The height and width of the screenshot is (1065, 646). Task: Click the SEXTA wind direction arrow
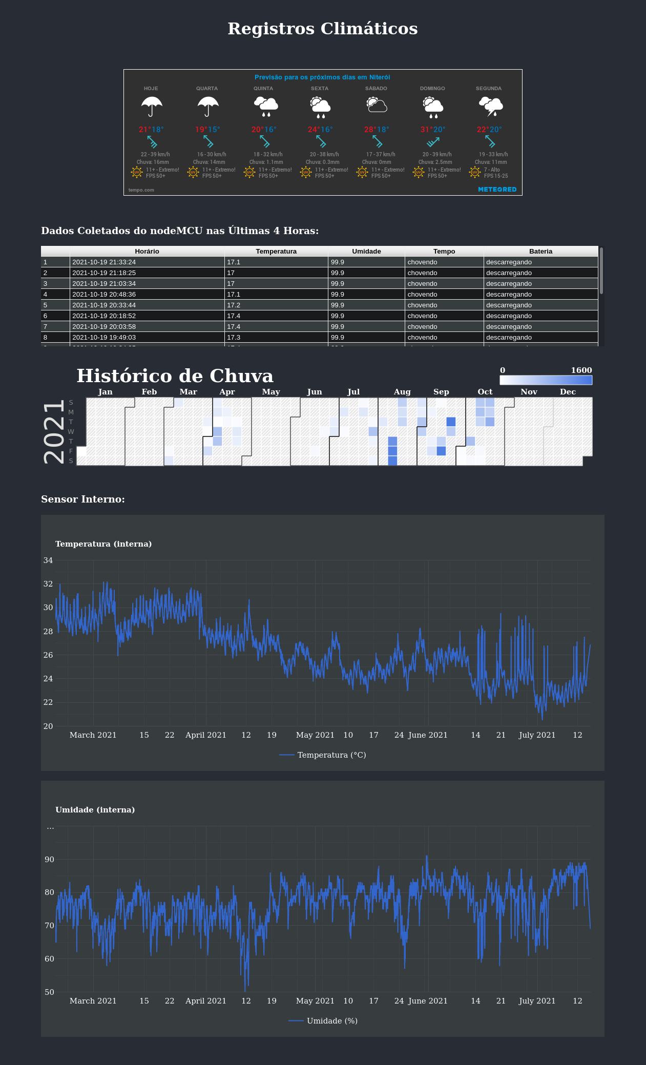[x=321, y=141]
